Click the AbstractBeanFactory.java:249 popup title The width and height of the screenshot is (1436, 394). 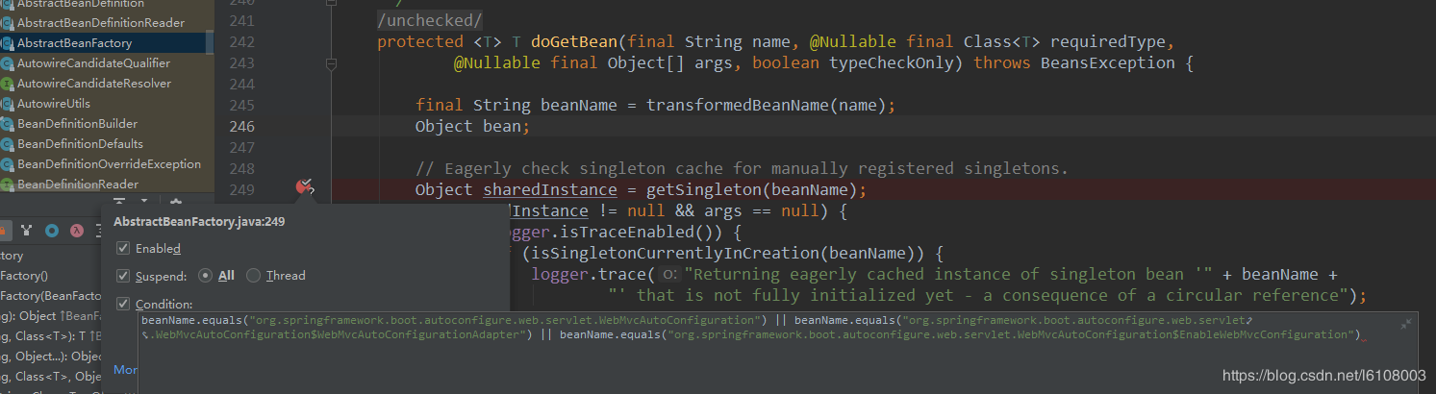199,221
